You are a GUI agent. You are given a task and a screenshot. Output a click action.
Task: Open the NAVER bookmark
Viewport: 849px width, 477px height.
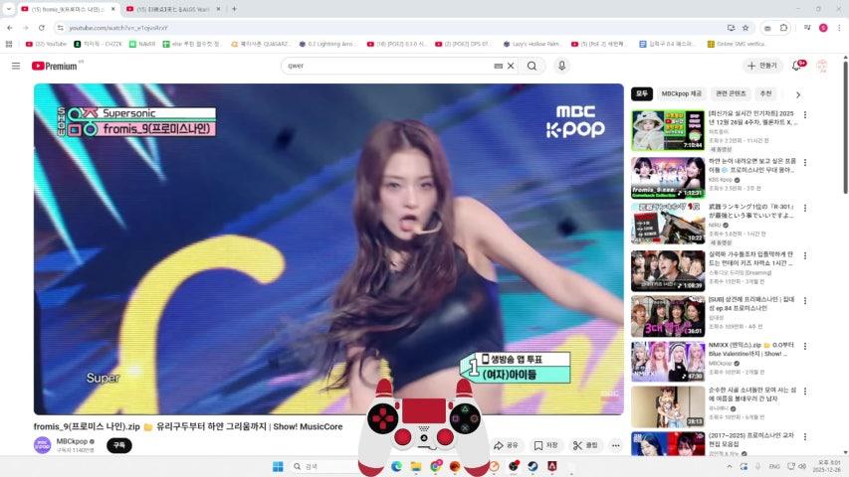(142, 44)
